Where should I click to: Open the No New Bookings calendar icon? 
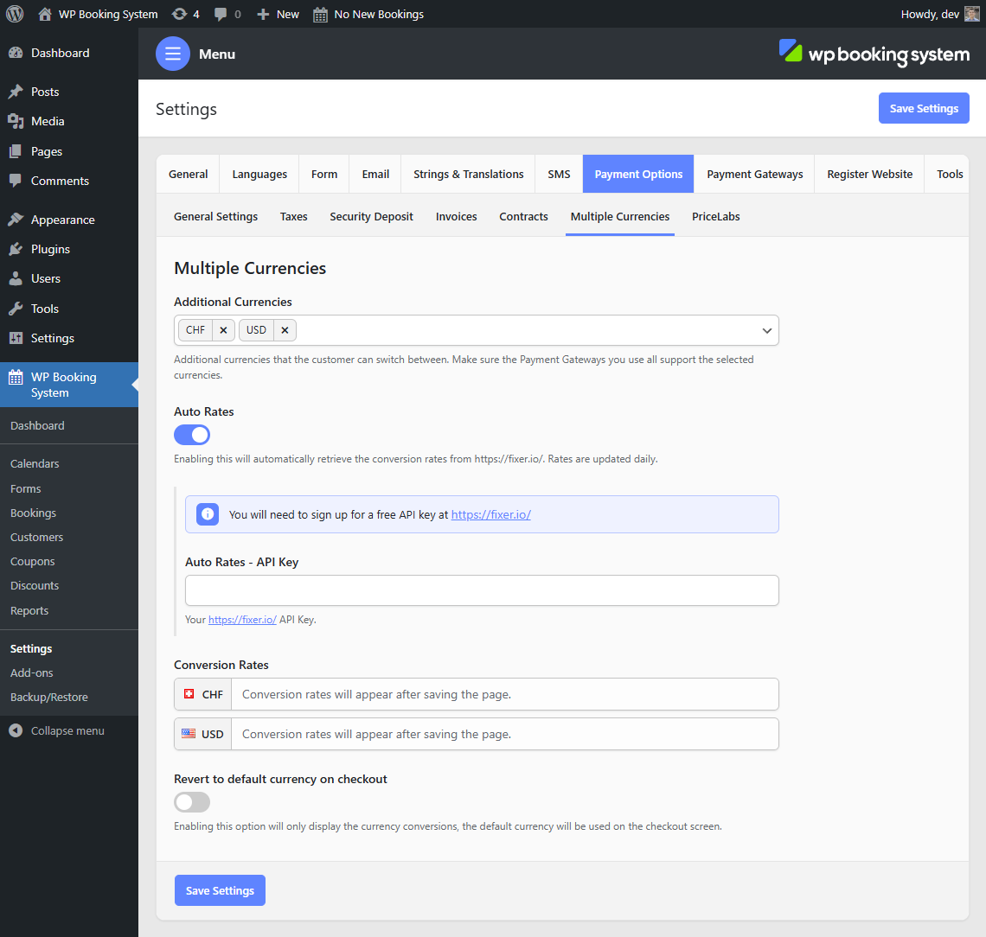(320, 15)
